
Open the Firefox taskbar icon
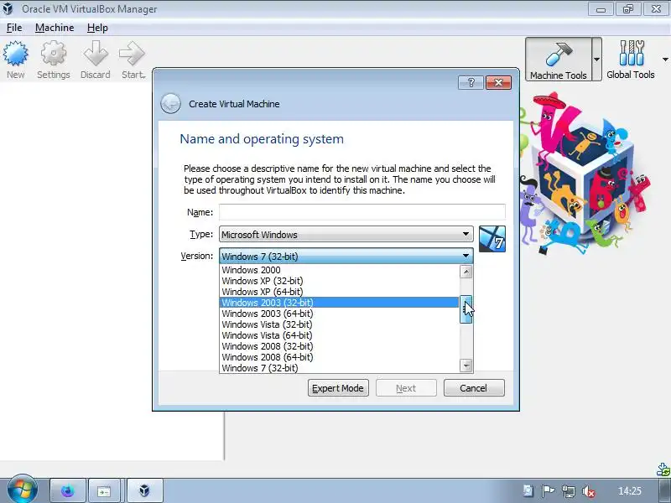(68, 490)
